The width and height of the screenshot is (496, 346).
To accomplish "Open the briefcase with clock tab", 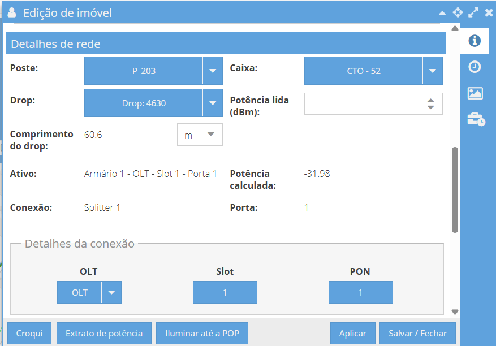I will [x=476, y=119].
